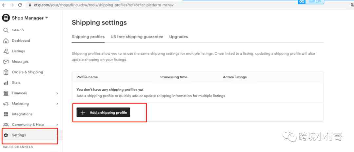Click the browser forward arrow
Viewport: 354px width, 152px height.
(x=12, y=5)
